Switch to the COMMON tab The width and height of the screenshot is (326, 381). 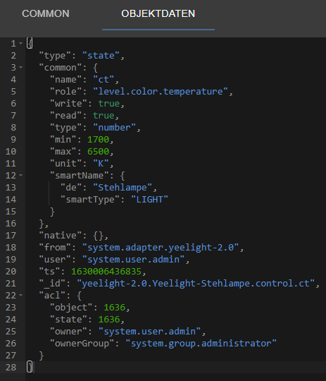pyautogui.click(x=46, y=13)
